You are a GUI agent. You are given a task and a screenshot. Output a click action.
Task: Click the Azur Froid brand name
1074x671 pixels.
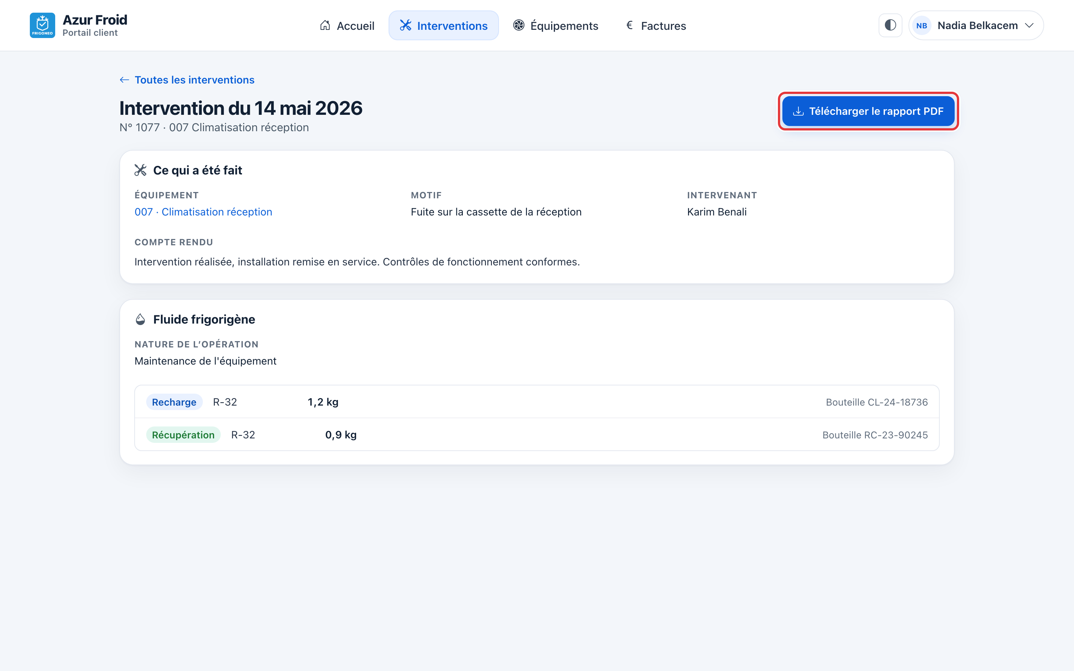(95, 20)
